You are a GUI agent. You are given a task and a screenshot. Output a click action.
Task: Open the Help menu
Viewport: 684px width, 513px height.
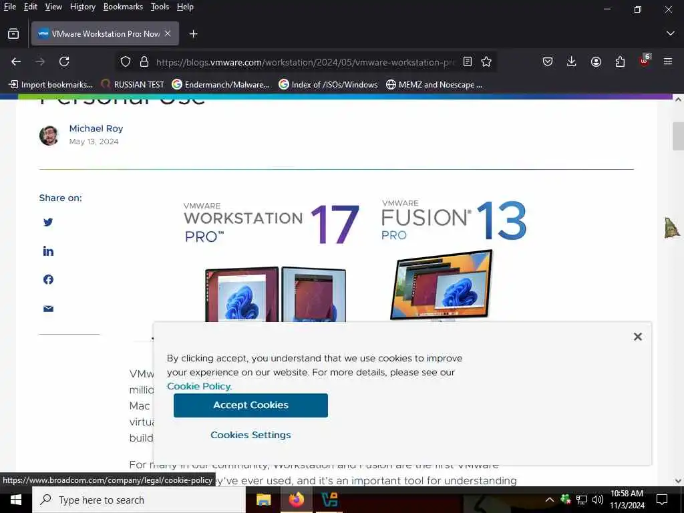(x=185, y=7)
